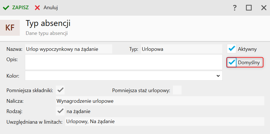Viewport: 270px width, 134px height.
Task: Click the red Anuluj X icon
Action: point(37,8)
